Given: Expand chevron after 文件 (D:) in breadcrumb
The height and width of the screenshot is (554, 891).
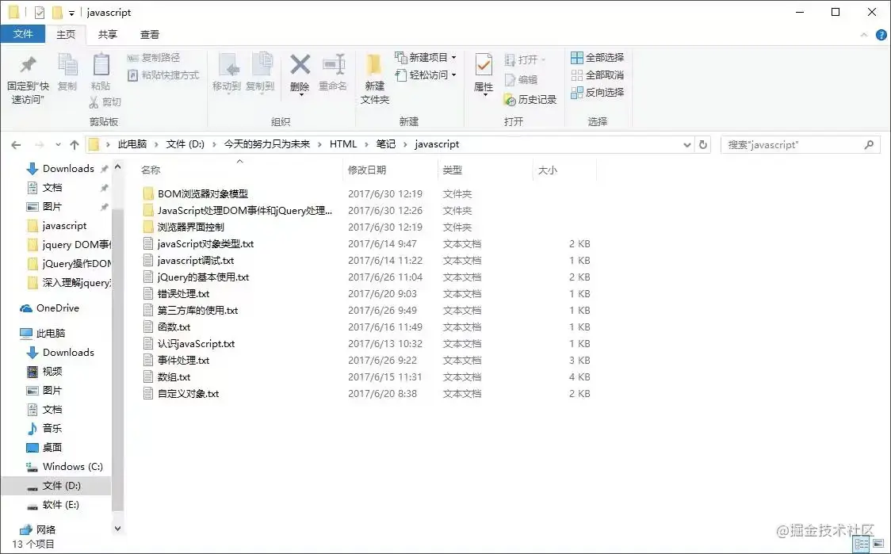Looking at the screenshot, I should [x=214, y=145].
